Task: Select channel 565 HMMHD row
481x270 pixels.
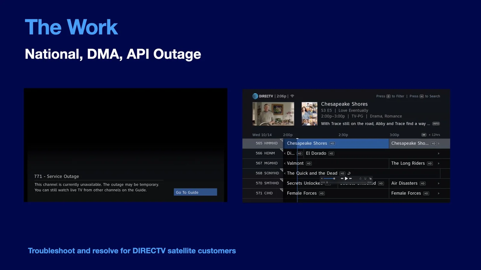Action: [263, 143]
